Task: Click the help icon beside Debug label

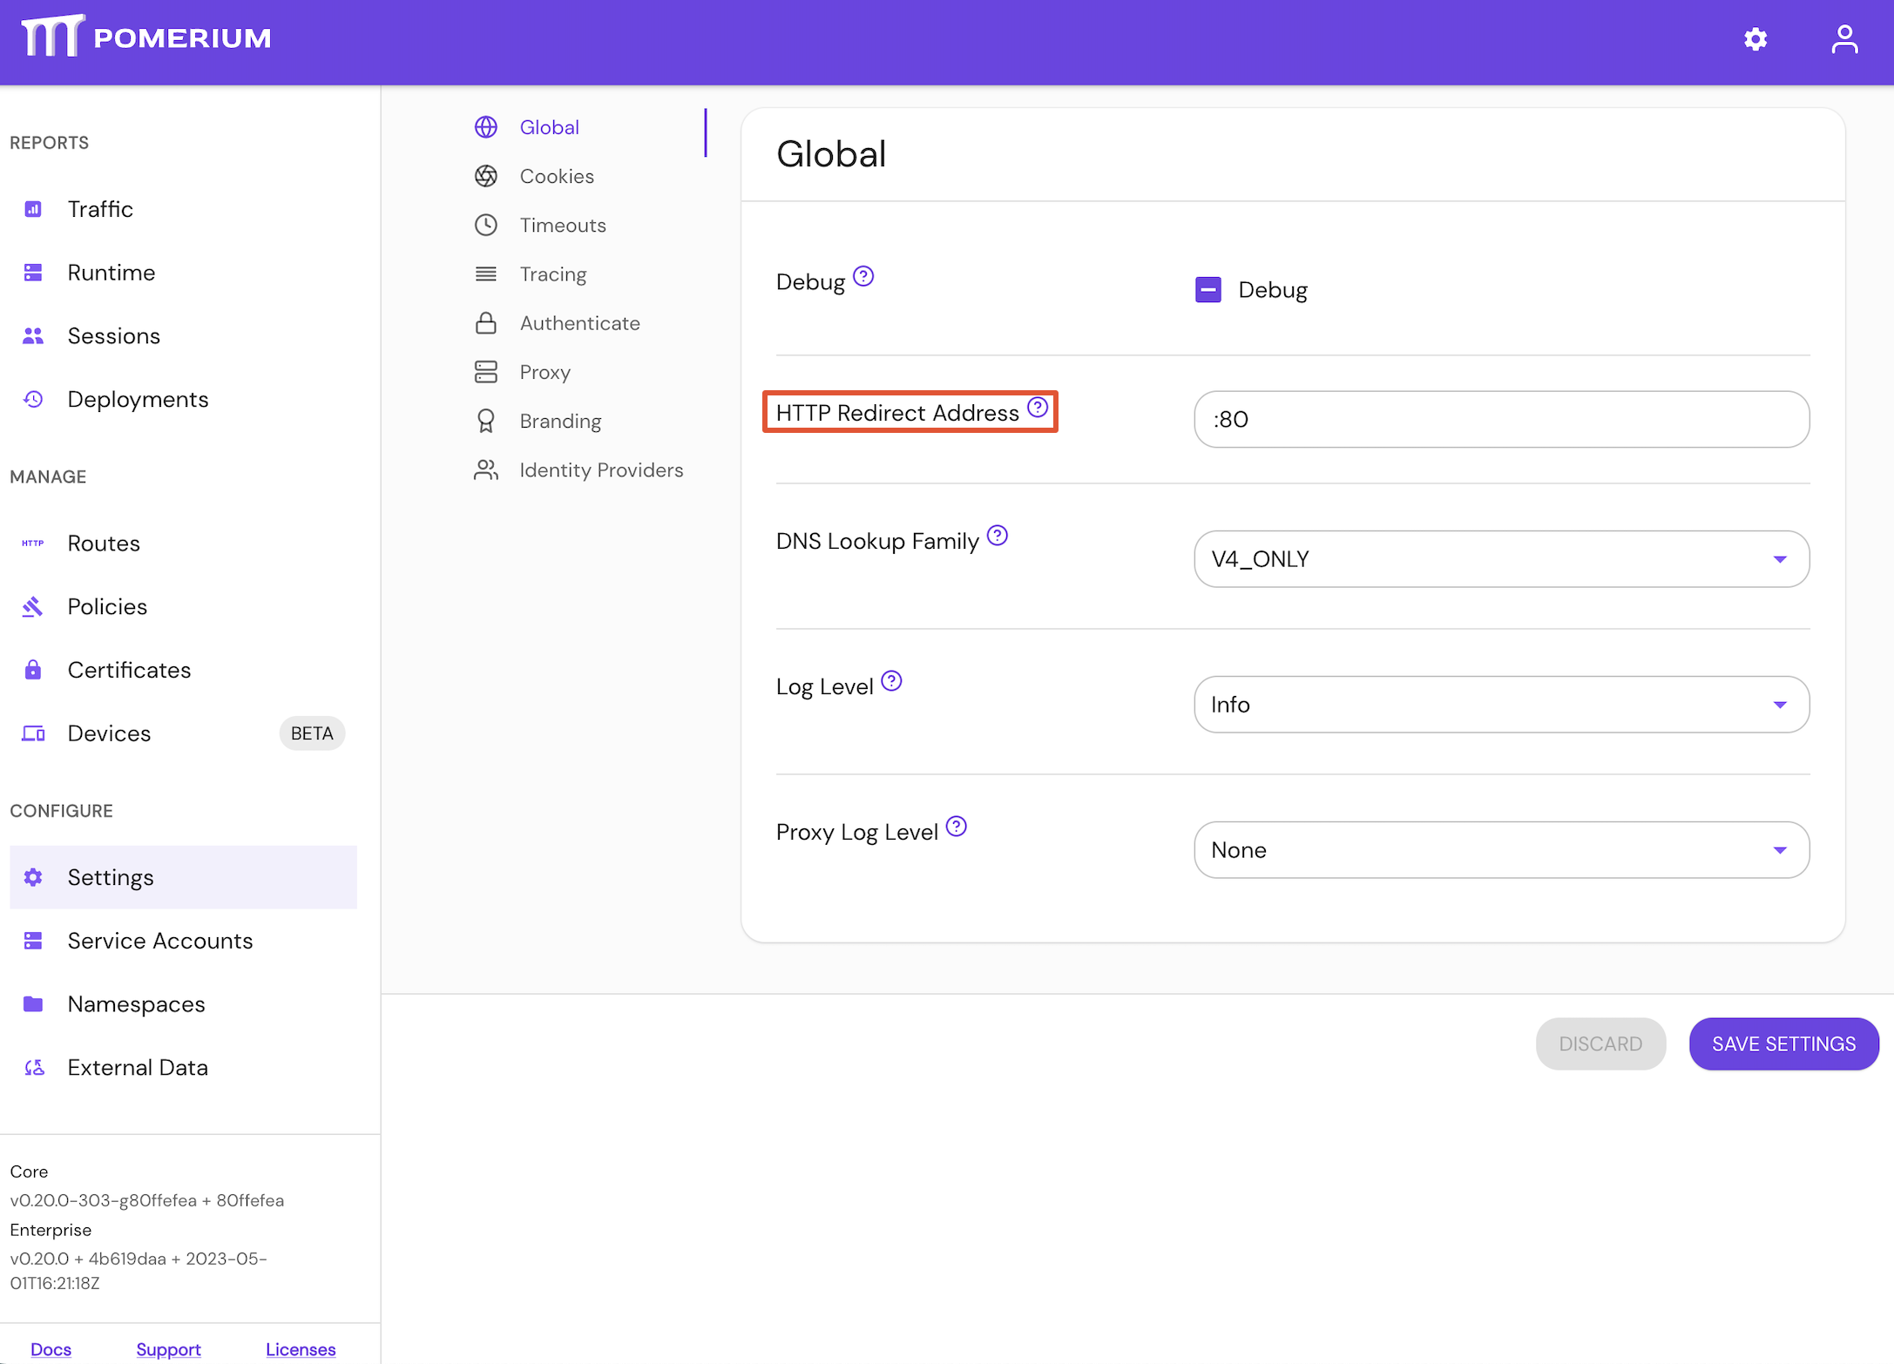Action: (x=862, y=276)
